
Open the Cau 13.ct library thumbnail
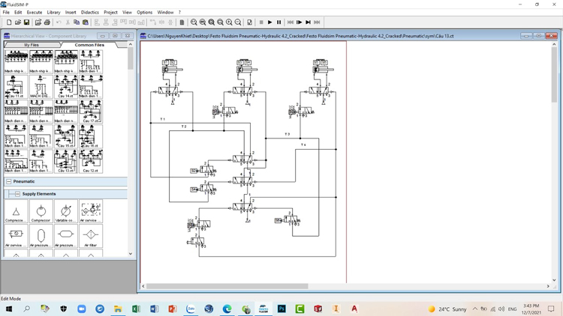pyautogui.click(x=65, y=161)
